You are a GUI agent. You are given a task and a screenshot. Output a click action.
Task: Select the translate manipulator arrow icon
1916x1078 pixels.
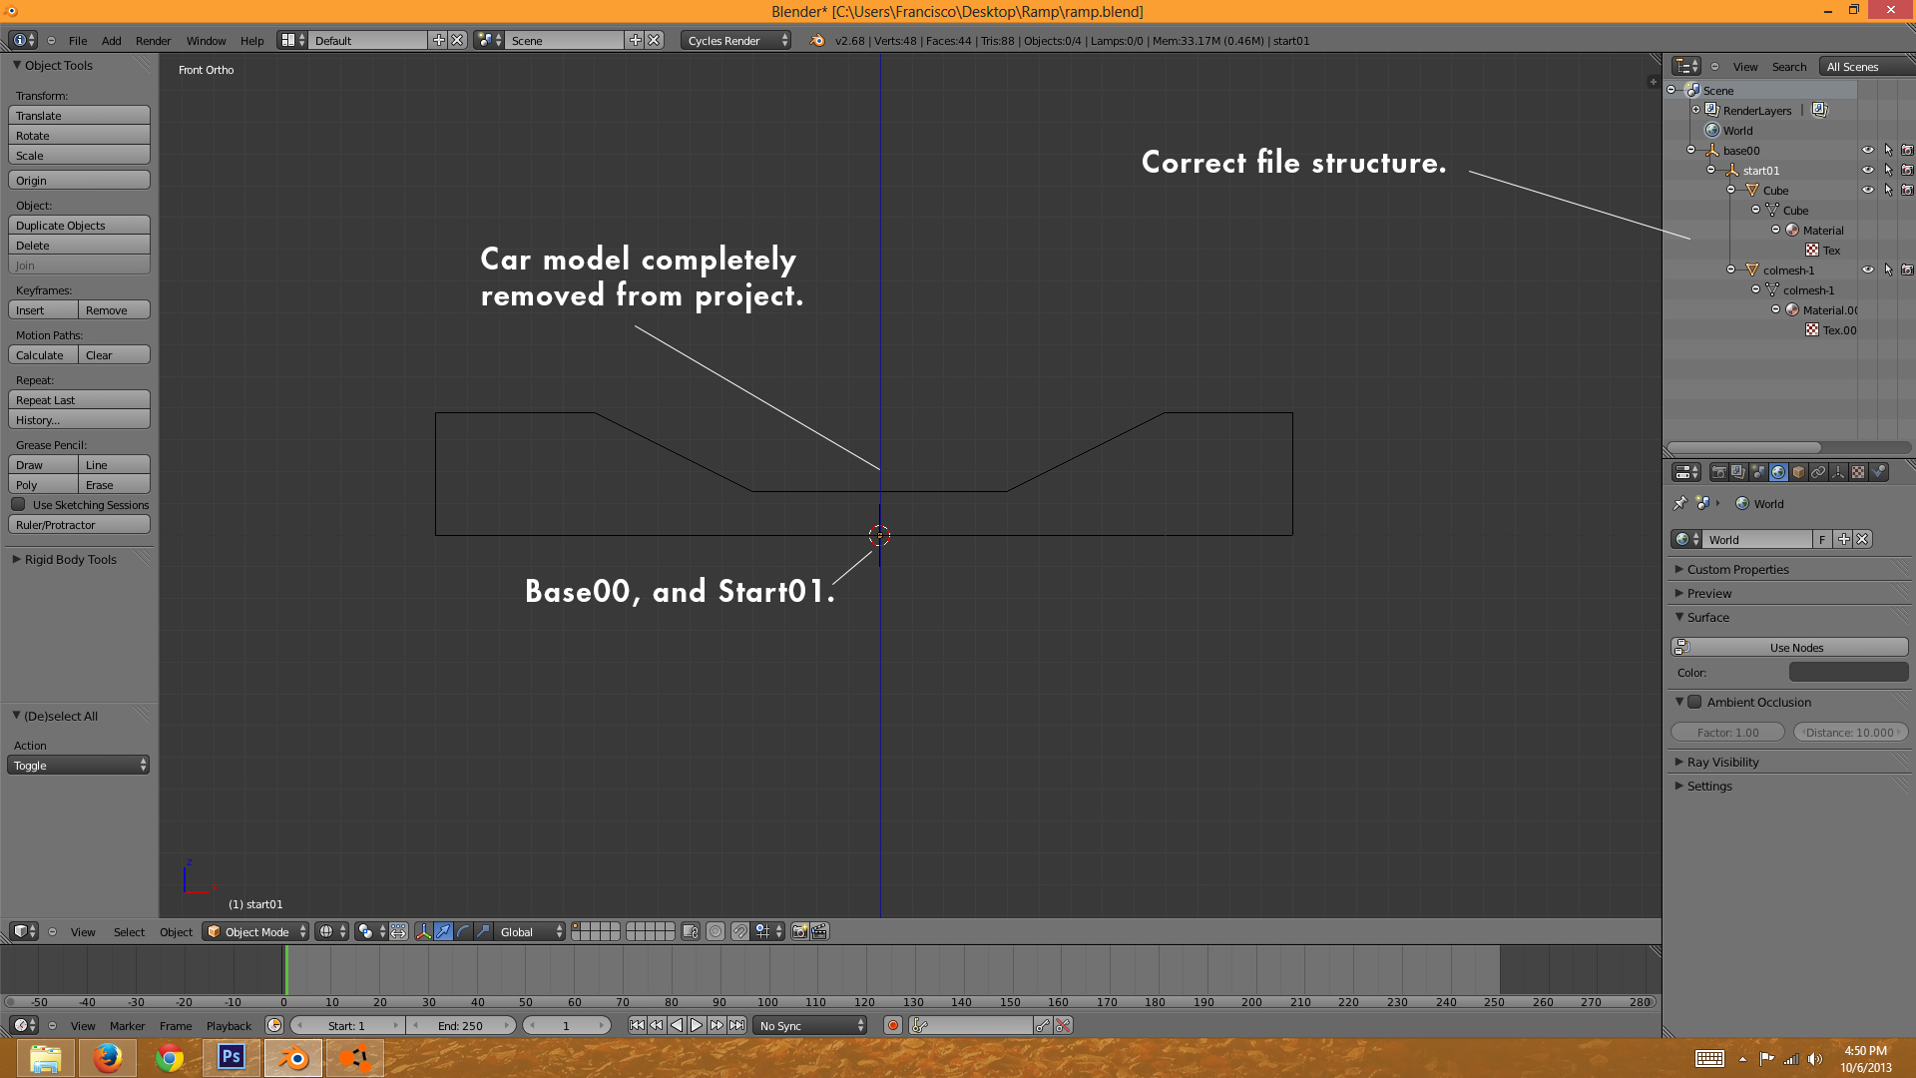(443, 931)
